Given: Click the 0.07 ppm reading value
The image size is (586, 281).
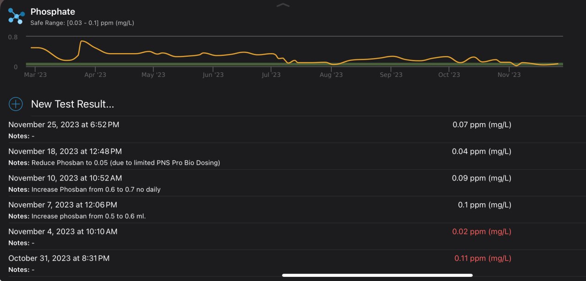Looking at the screenshot, I should (482, 124).
